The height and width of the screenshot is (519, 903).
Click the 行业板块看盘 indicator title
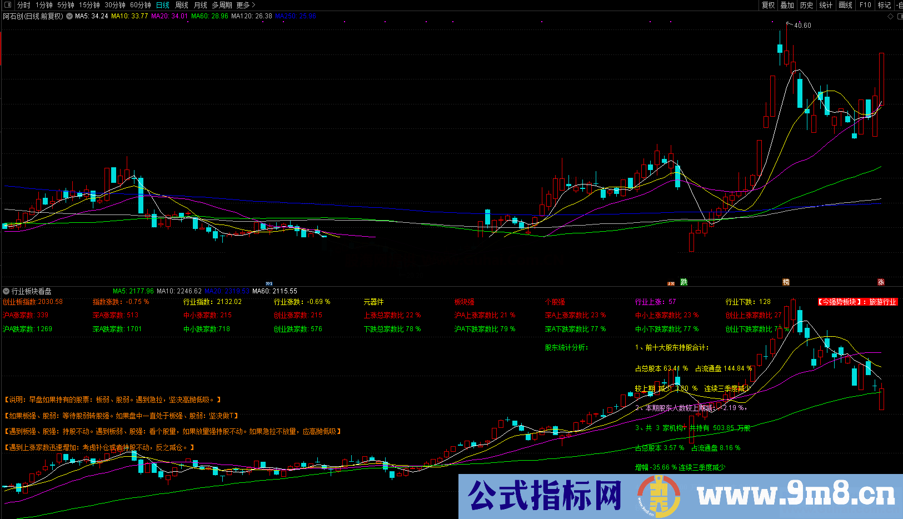point(32,291)
